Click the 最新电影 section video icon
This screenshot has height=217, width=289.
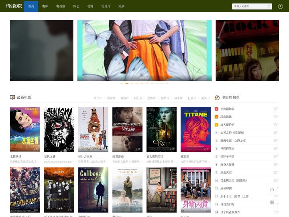click(12, 97)
